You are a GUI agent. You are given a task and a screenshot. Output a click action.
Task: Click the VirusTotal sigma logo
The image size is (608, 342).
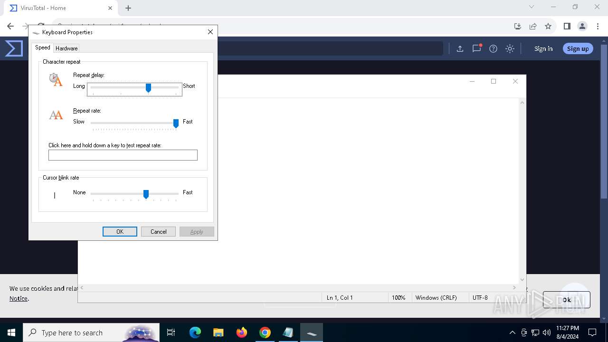click(x=14, y=48)
